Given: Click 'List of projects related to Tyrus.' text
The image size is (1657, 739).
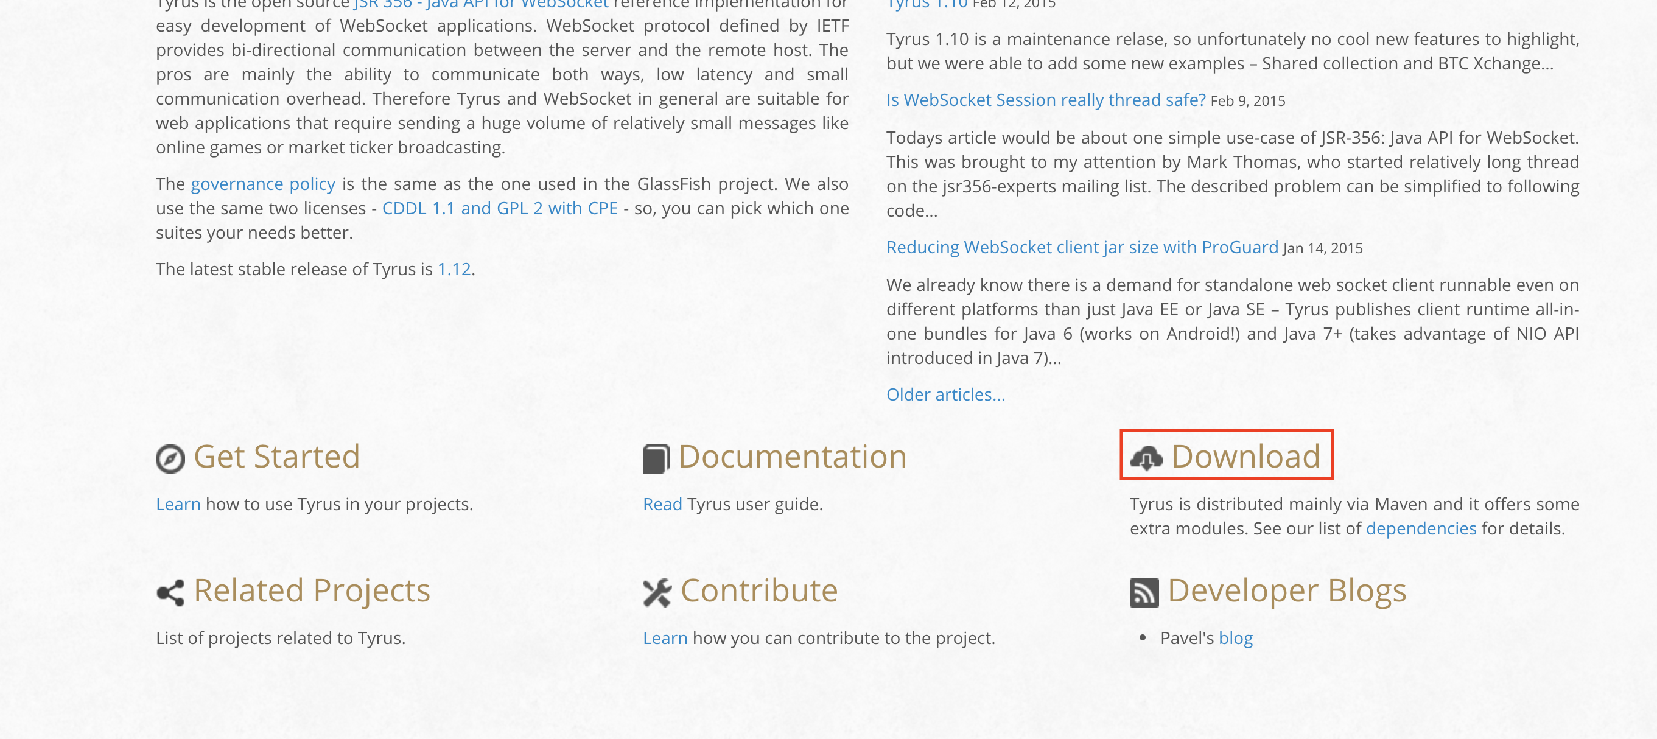Looking at the screenshot, I should point(281,638).
